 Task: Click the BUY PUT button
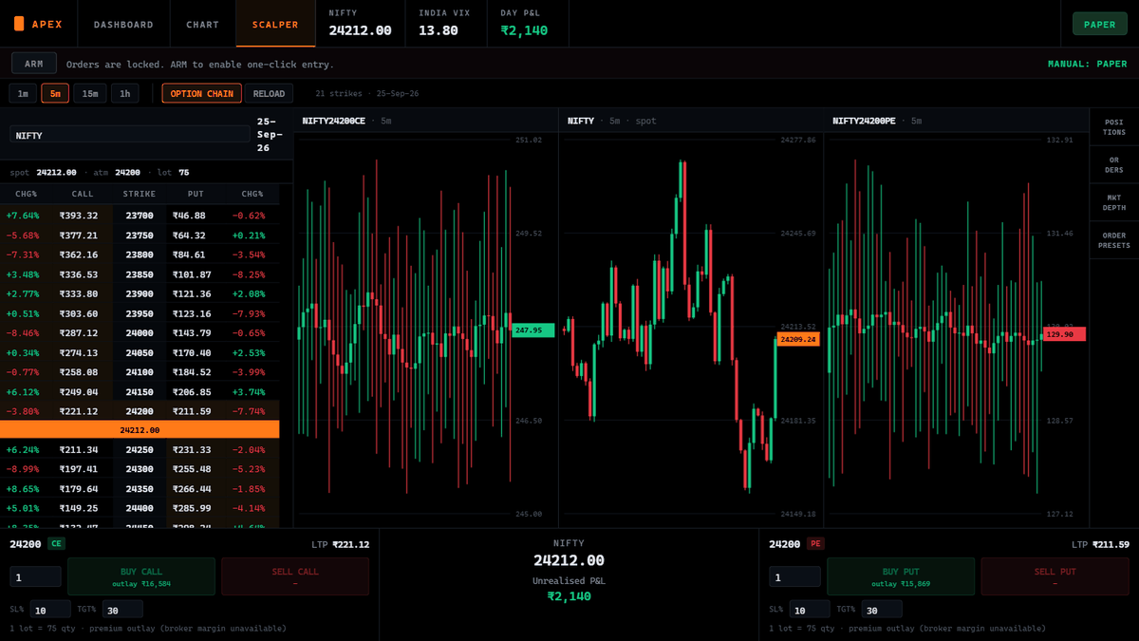pyautogui.click(x=901, y=576)
